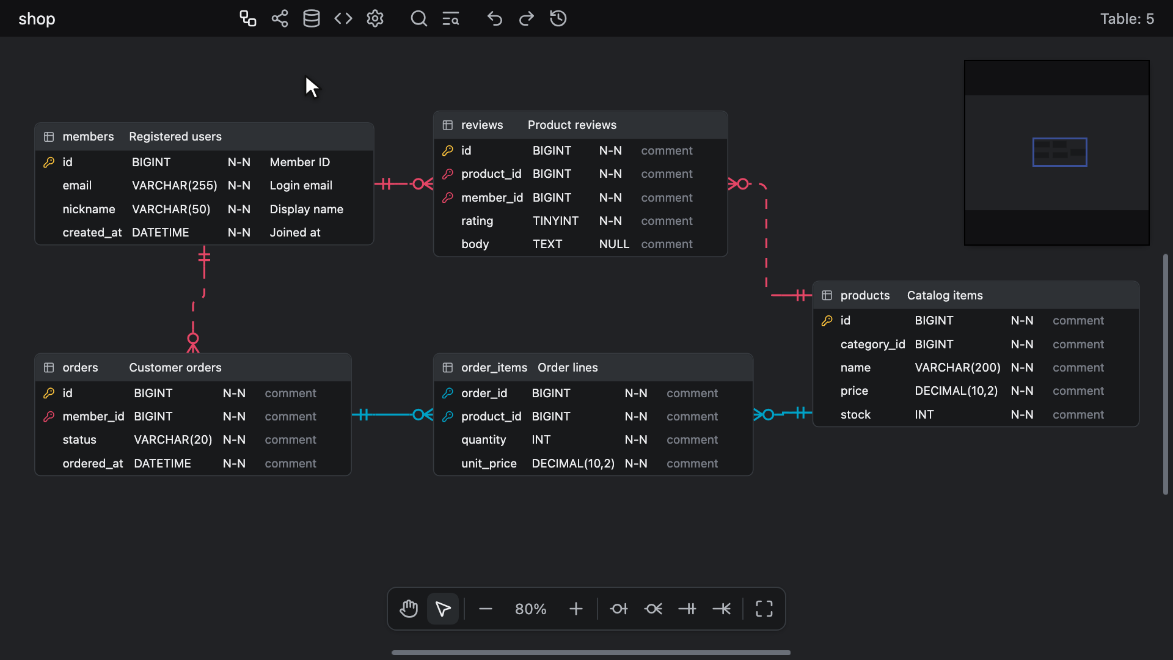Screen dimensions: 1173x660
Task: Open the find-in-list search icon
Action: click(x=451, y=18)
